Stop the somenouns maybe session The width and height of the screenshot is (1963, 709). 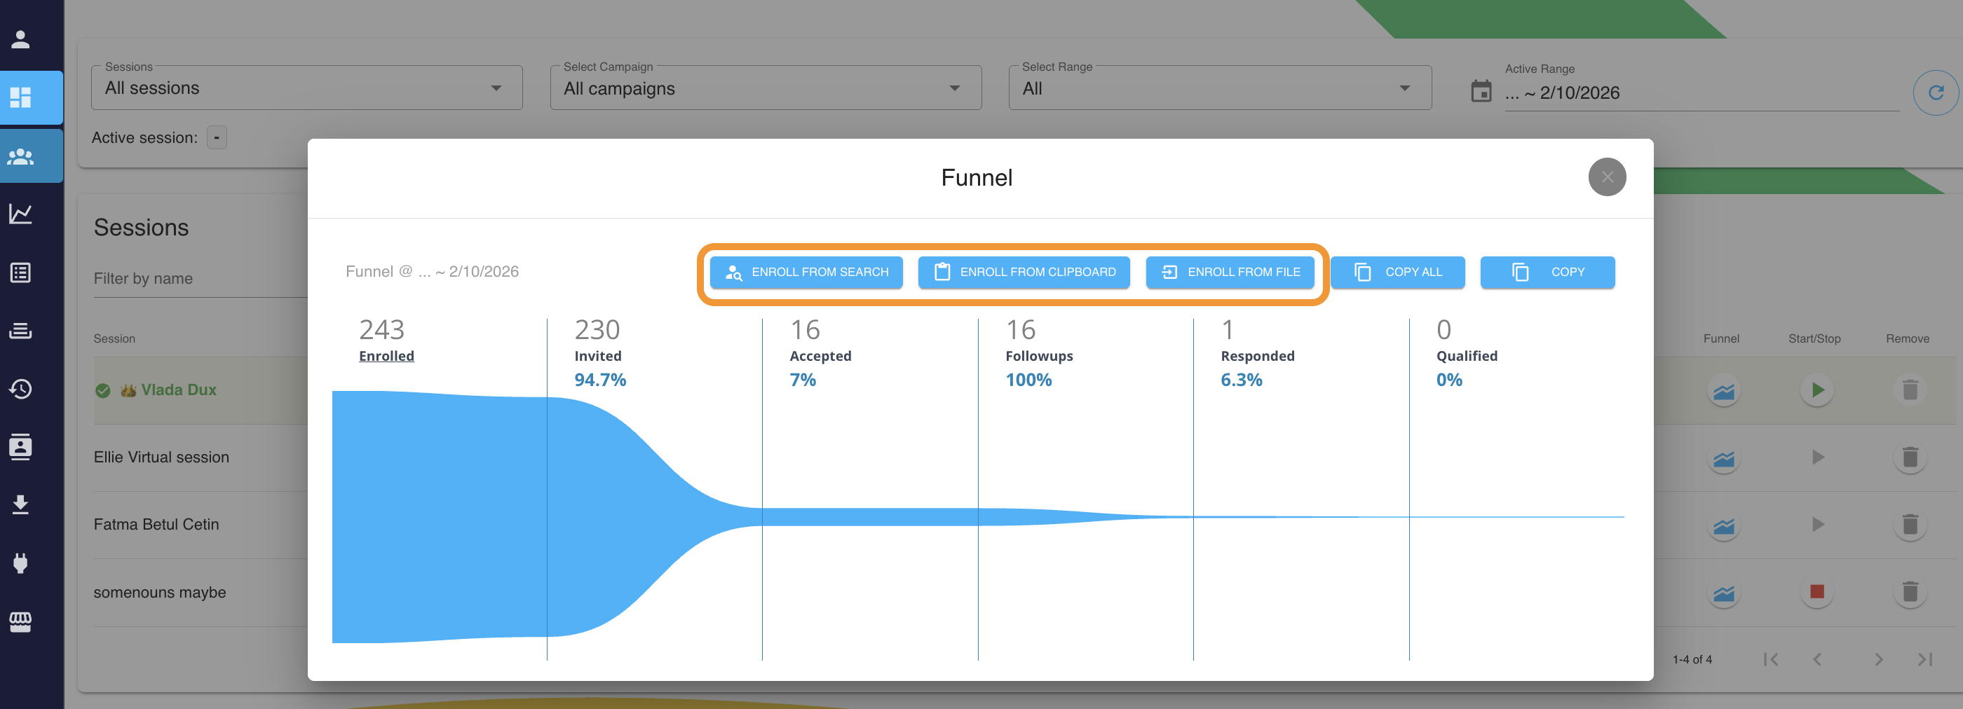pos(1816,592)
